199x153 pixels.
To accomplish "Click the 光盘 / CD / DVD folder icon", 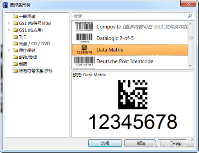I will pyautogui.click(x=15, y=44).
